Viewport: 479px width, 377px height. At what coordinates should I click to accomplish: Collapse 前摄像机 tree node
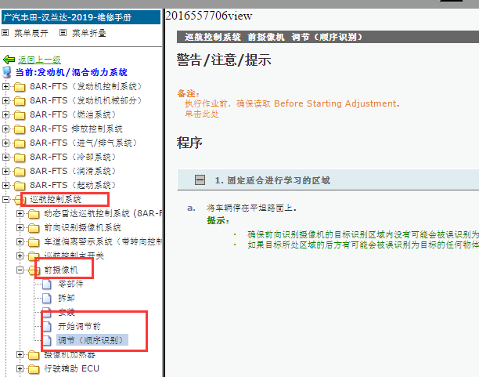coord(20,270)
